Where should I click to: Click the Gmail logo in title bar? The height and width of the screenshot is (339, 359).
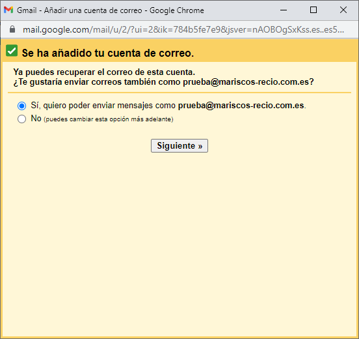tap(8, 10)
